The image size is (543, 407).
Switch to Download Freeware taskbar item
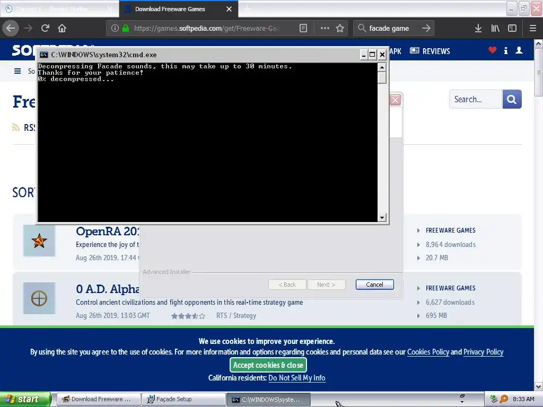[98, 399]
